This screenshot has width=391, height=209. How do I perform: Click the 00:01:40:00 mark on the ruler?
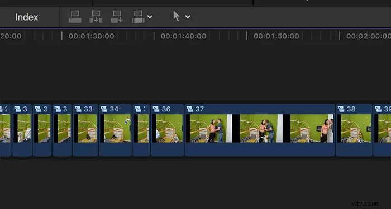click(x=183, y=36)
